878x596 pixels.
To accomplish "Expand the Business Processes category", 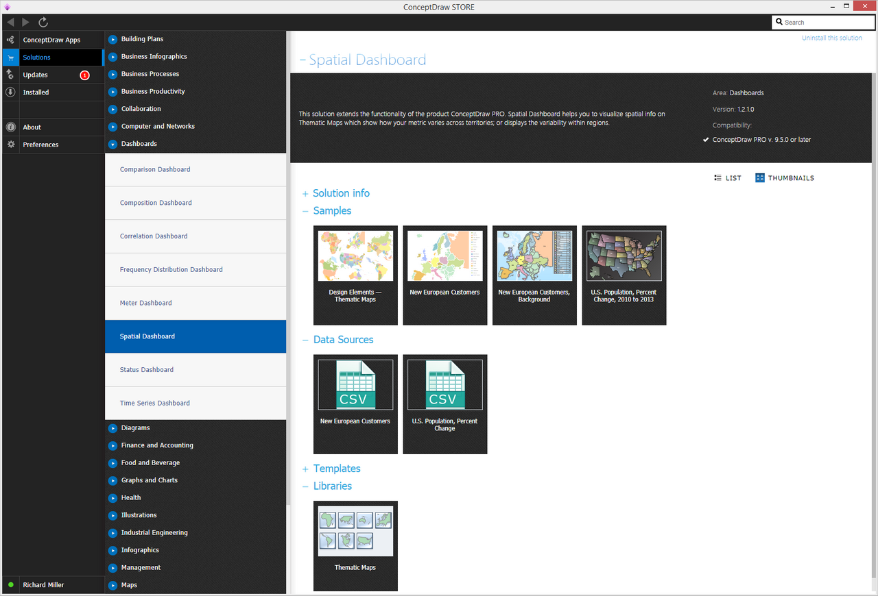I will 113,74.
